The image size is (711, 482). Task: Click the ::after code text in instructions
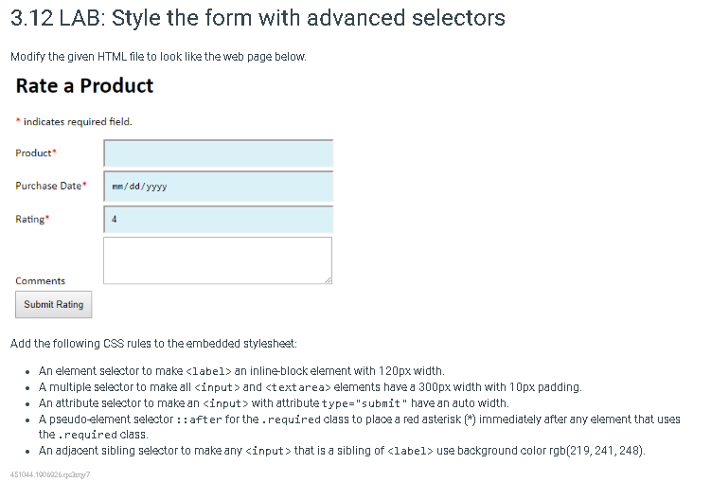(199, 420)
